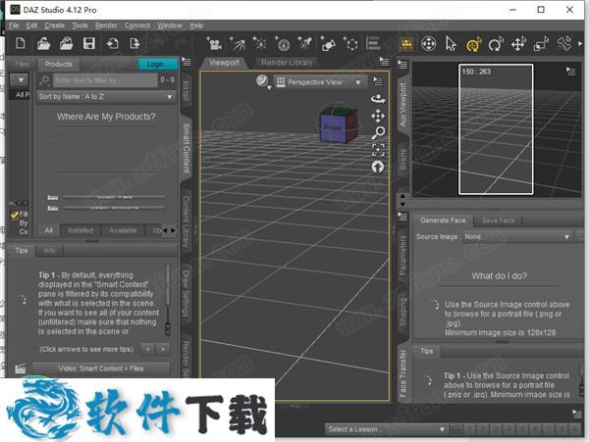Expand the category dropdown arrow above All P
The height and width of the screenshot is (442, 589).
click(19, 79)
